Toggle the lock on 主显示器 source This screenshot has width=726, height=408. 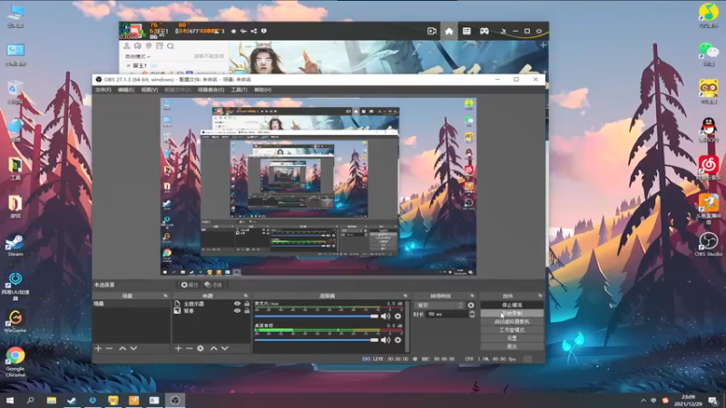pyautogui.click(x=247, y=304)
